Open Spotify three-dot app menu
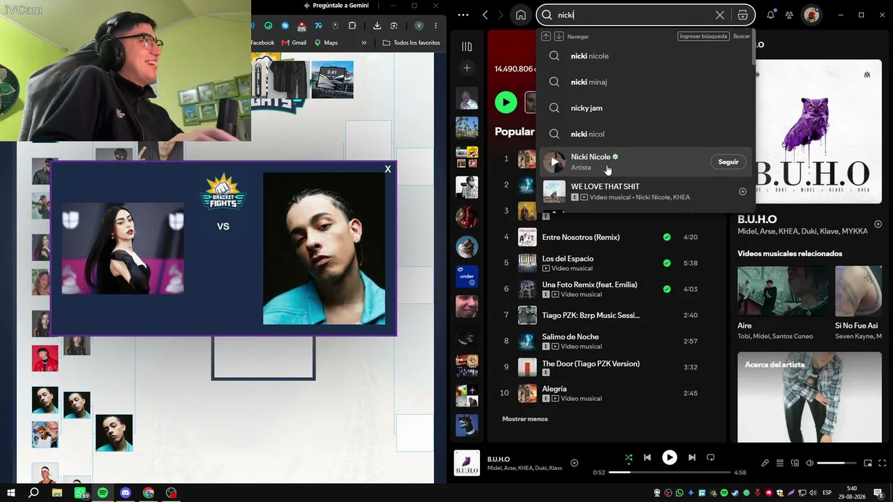Screen dimensions: 893x502 tap(463, 15)
